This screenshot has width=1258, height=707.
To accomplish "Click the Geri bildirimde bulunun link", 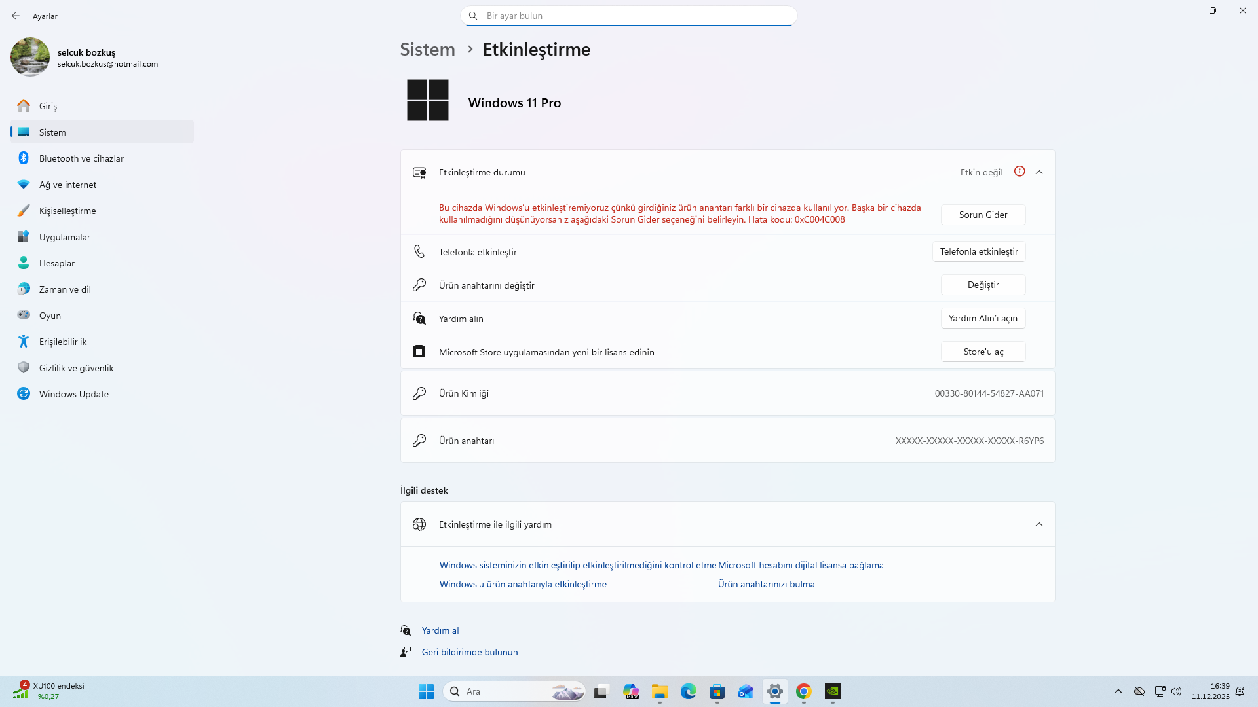I will coord(470,652).
